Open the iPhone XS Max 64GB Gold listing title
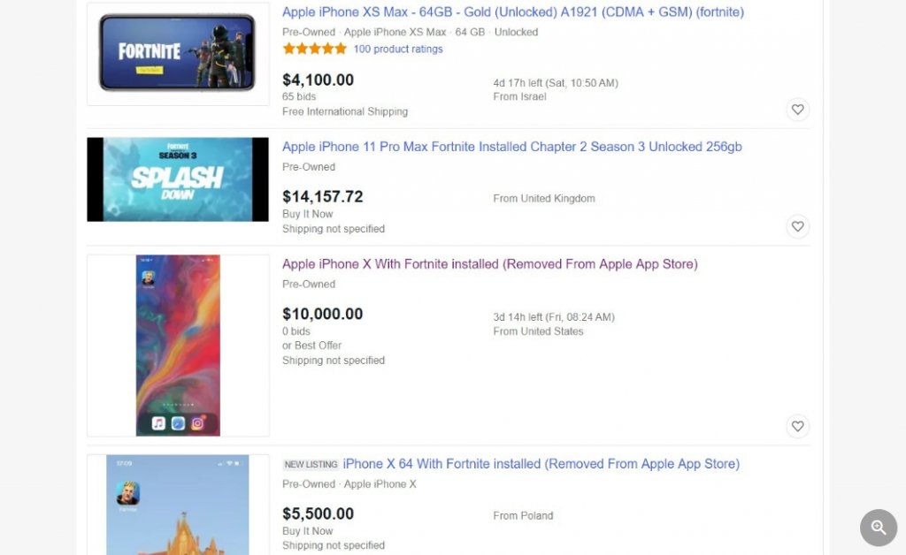This screenshot has width=906, height=555. point(512,12)
